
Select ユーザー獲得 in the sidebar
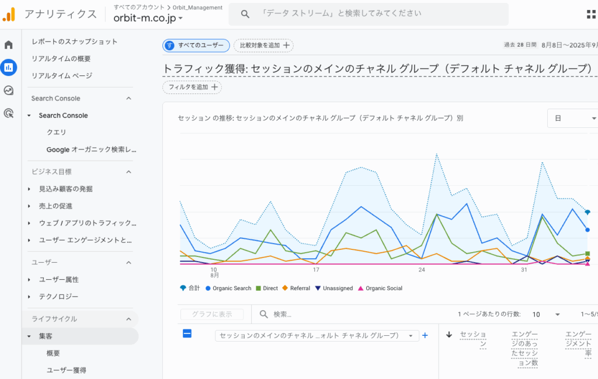(x=66, y=370)
